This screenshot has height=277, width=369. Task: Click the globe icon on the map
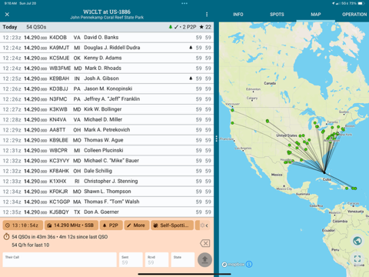[x=357, y=241]
